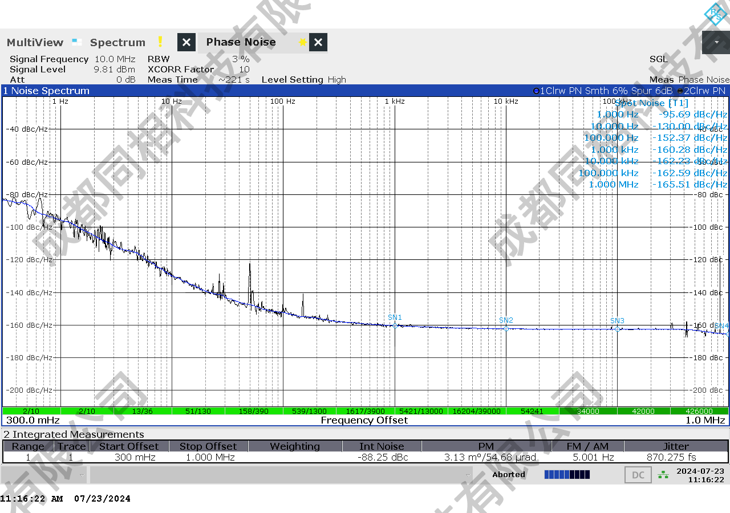Close the Spectrum channel tab
Screen dimensions: 730x513
pos(186,42)
